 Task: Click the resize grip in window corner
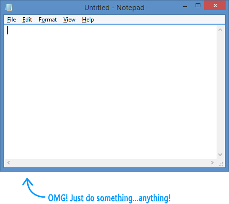point(221,164)
